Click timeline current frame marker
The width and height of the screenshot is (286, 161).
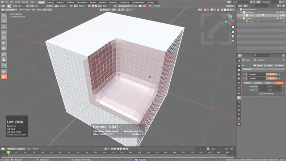[x=8, y=152]
